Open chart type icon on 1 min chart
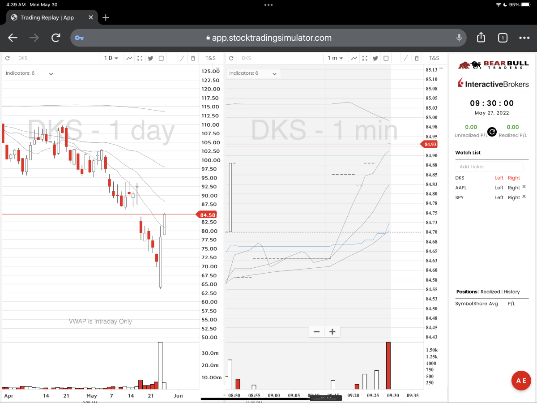Image resolution: width=537 pixels, height=403 pixels. (354, 58)
